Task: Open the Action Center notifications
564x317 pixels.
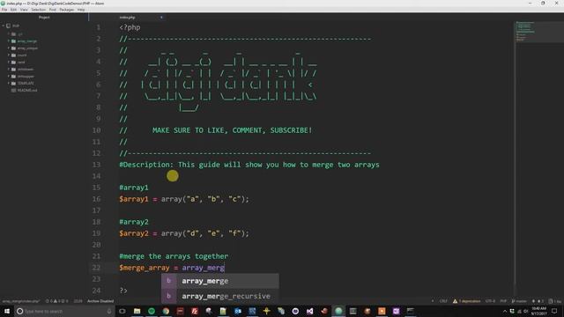Action: (554, 311)
